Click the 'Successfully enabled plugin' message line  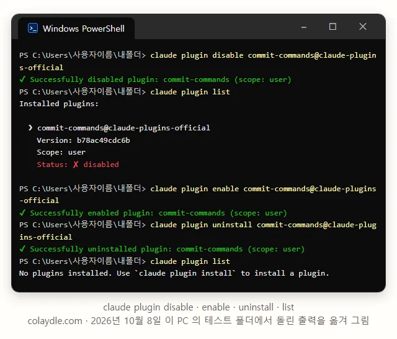[153, 213]
